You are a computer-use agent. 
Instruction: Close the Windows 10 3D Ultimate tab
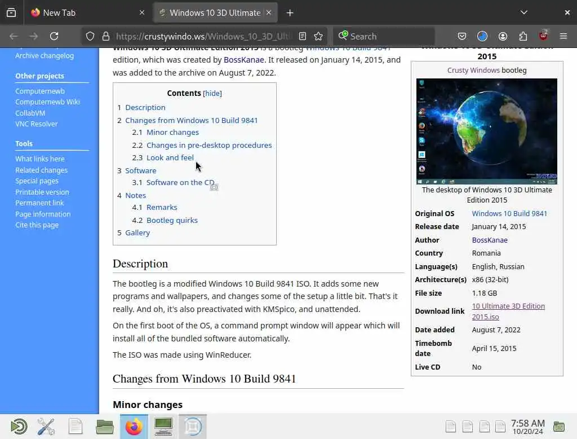click(x=269, y=12)
